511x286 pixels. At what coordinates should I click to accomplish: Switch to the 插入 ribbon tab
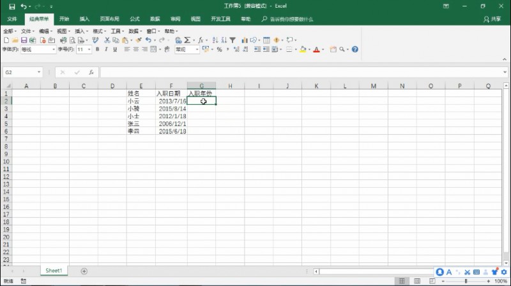pos(84,19)
